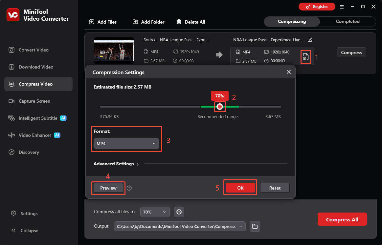Click the 375.36 KB minimum size label
Viewport: 382px width, 245px height.
tap(109, 116)
